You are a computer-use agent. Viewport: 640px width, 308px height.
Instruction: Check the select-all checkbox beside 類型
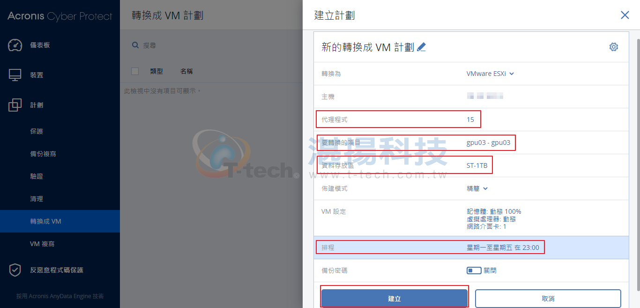135,71
